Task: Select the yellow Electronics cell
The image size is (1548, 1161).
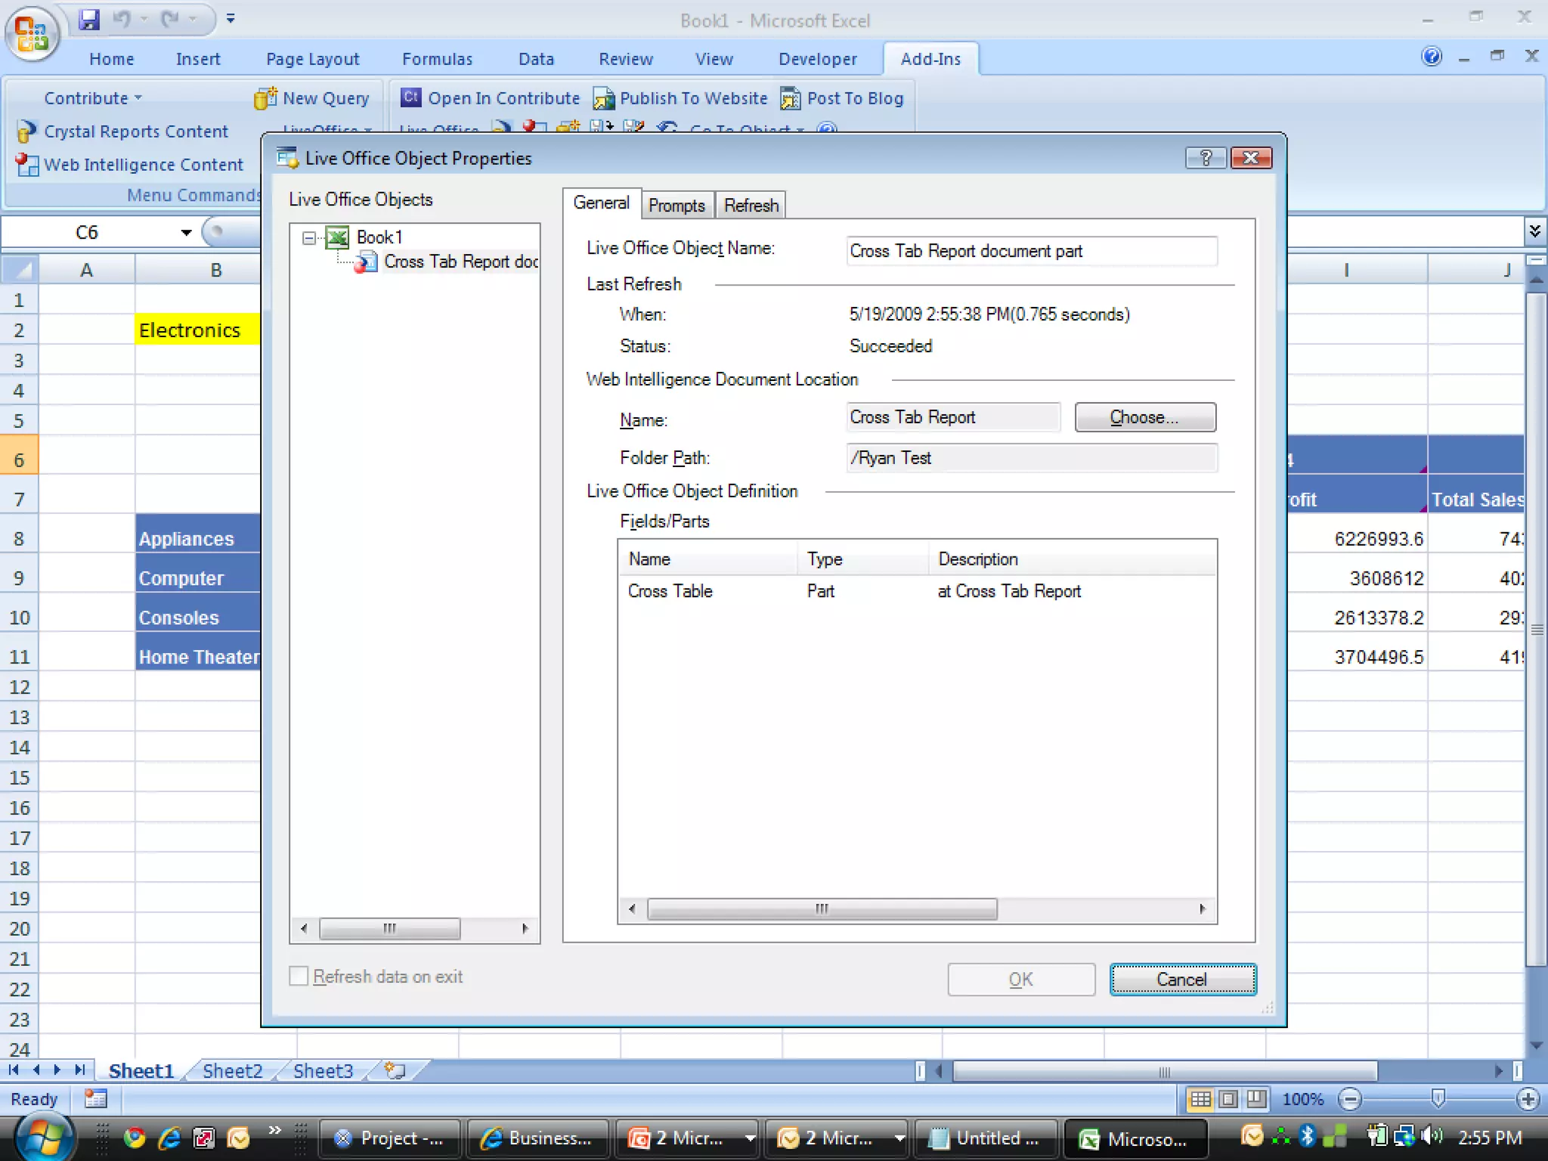Action: point(198,330)
